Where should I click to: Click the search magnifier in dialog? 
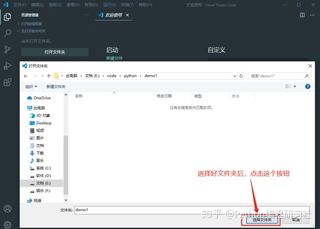click(x=307, y=76)
